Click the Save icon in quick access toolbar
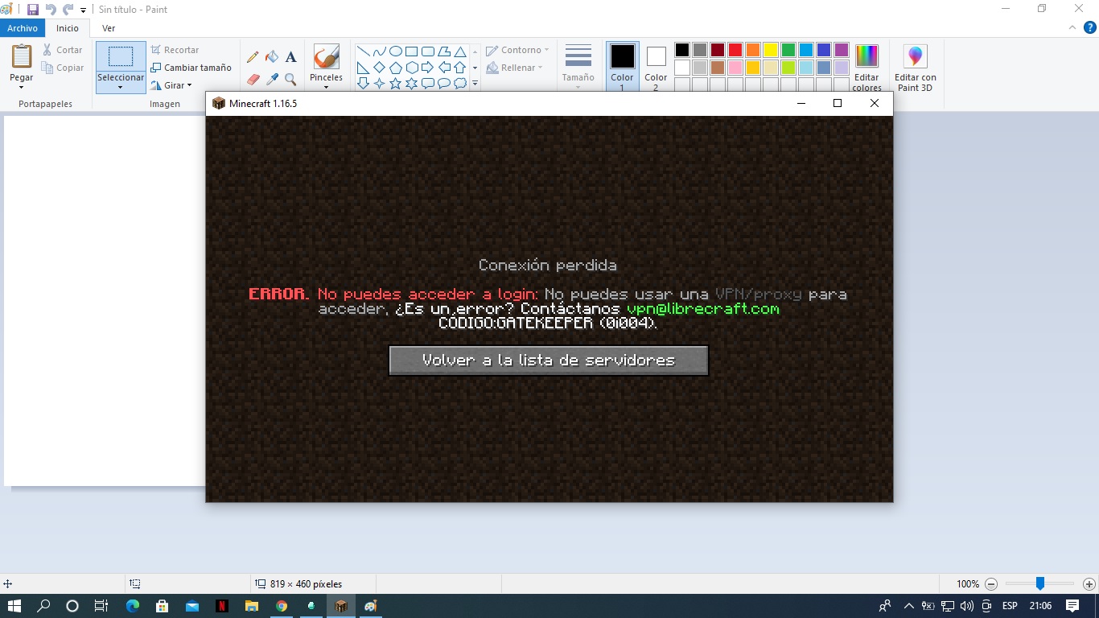This screenshot has width=1099, height=618. pos(33,10)
